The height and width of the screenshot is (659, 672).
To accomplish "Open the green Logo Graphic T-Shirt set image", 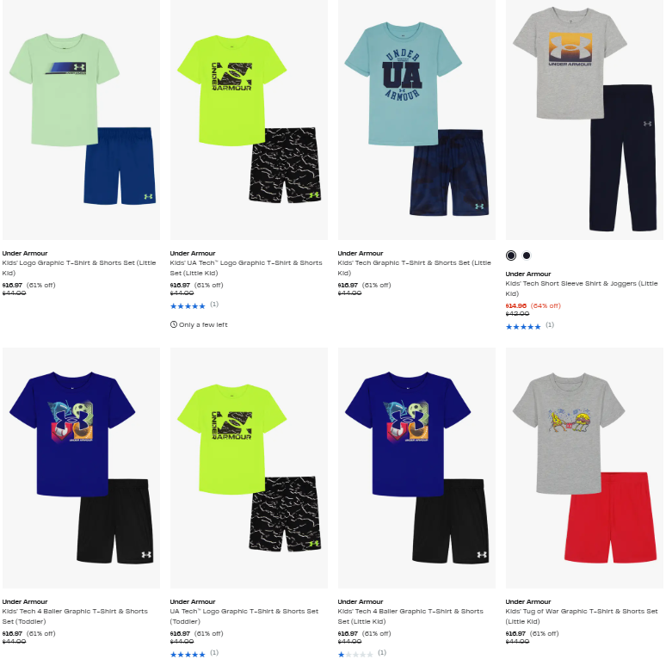I will click(x=82, y=120).
